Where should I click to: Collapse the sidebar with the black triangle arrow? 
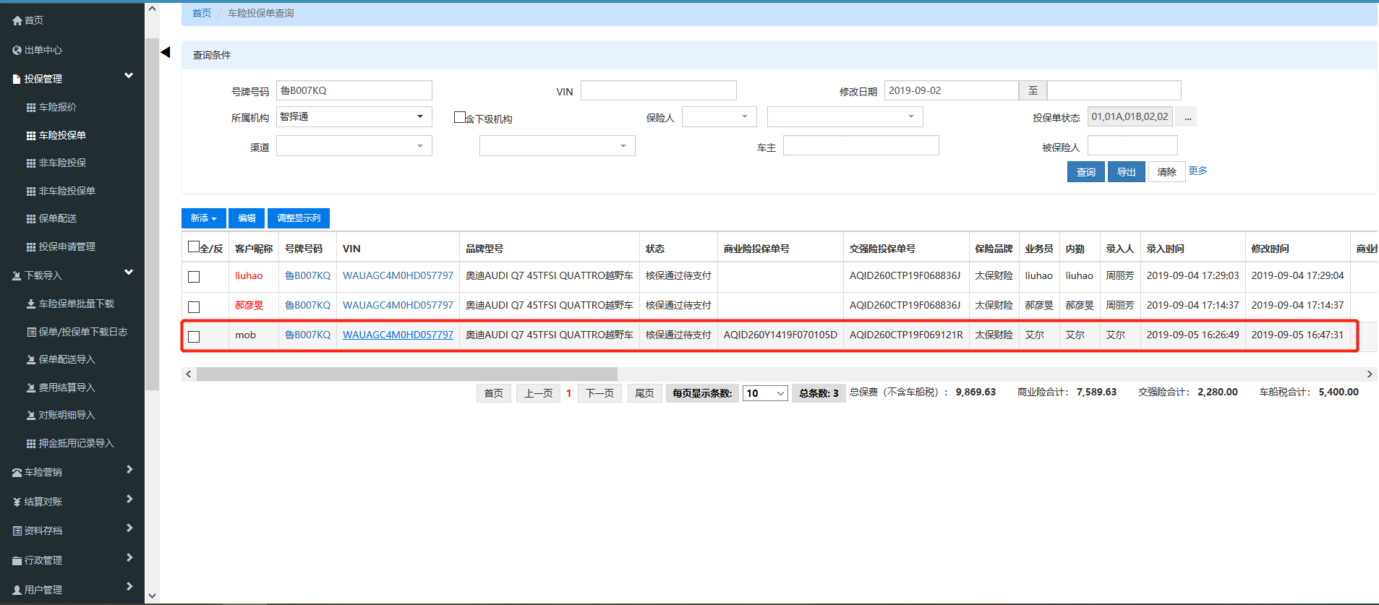click(x=166, y=52)
